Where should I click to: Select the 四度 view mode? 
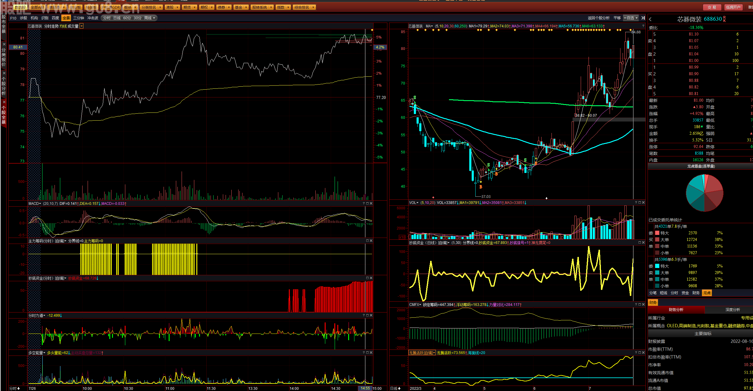55,18
